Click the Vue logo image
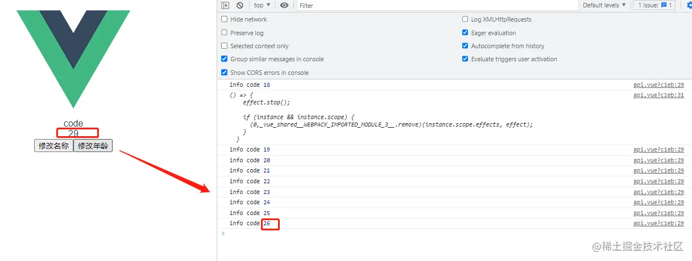This screenshot has width=692, height=261. pos(73,58)
